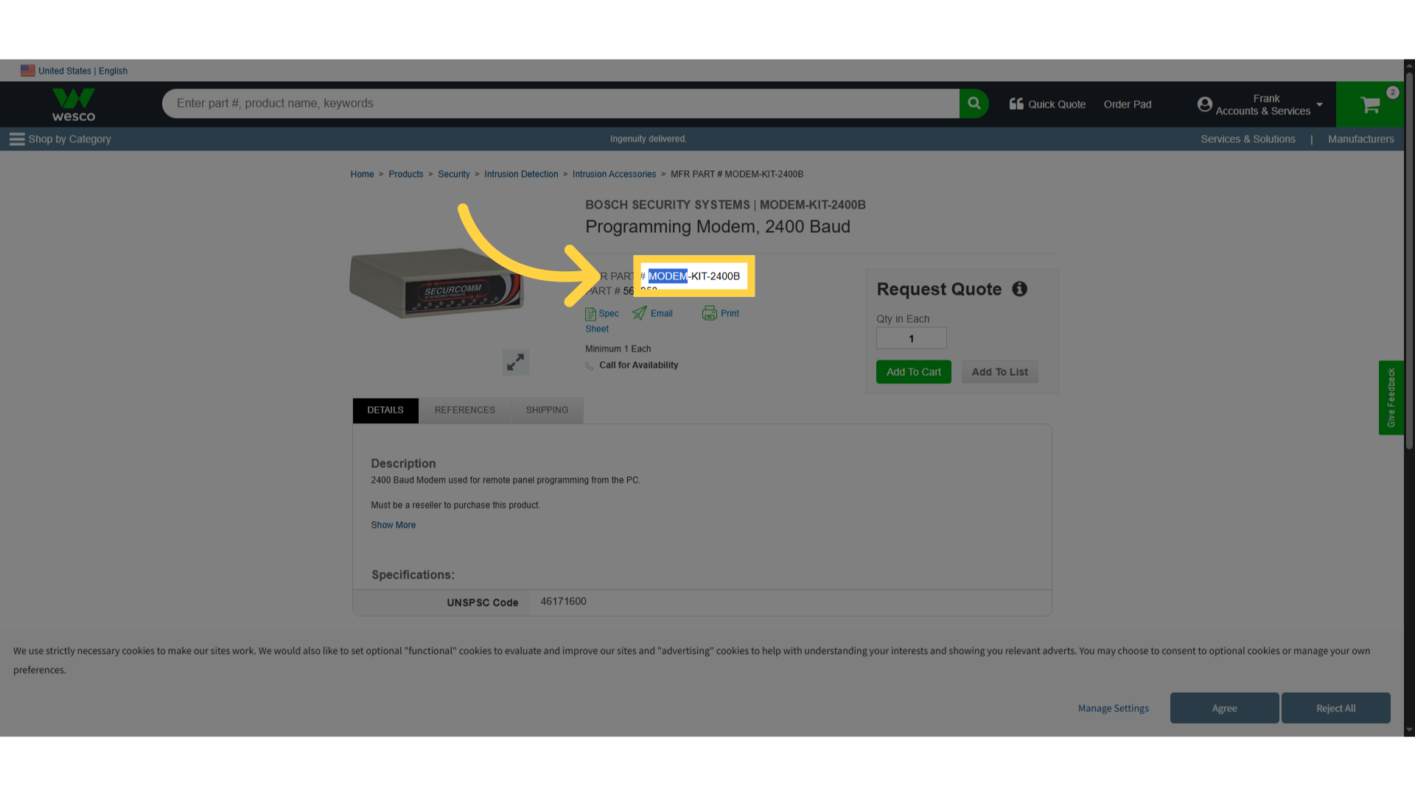Screen dimensions: 1415x796
Task: Open Manage Settings for cookies
Action: (x=1113, y=708)
